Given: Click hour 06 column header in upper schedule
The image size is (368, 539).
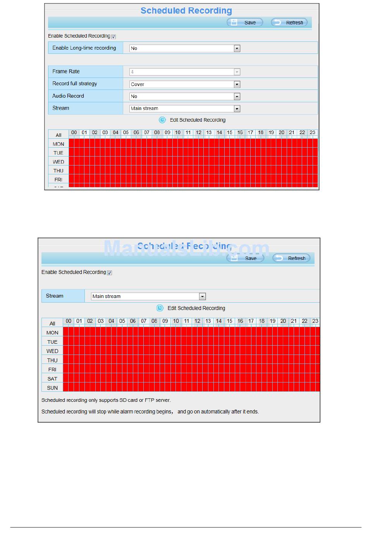Looking at the screenshot, I should 136,133.
